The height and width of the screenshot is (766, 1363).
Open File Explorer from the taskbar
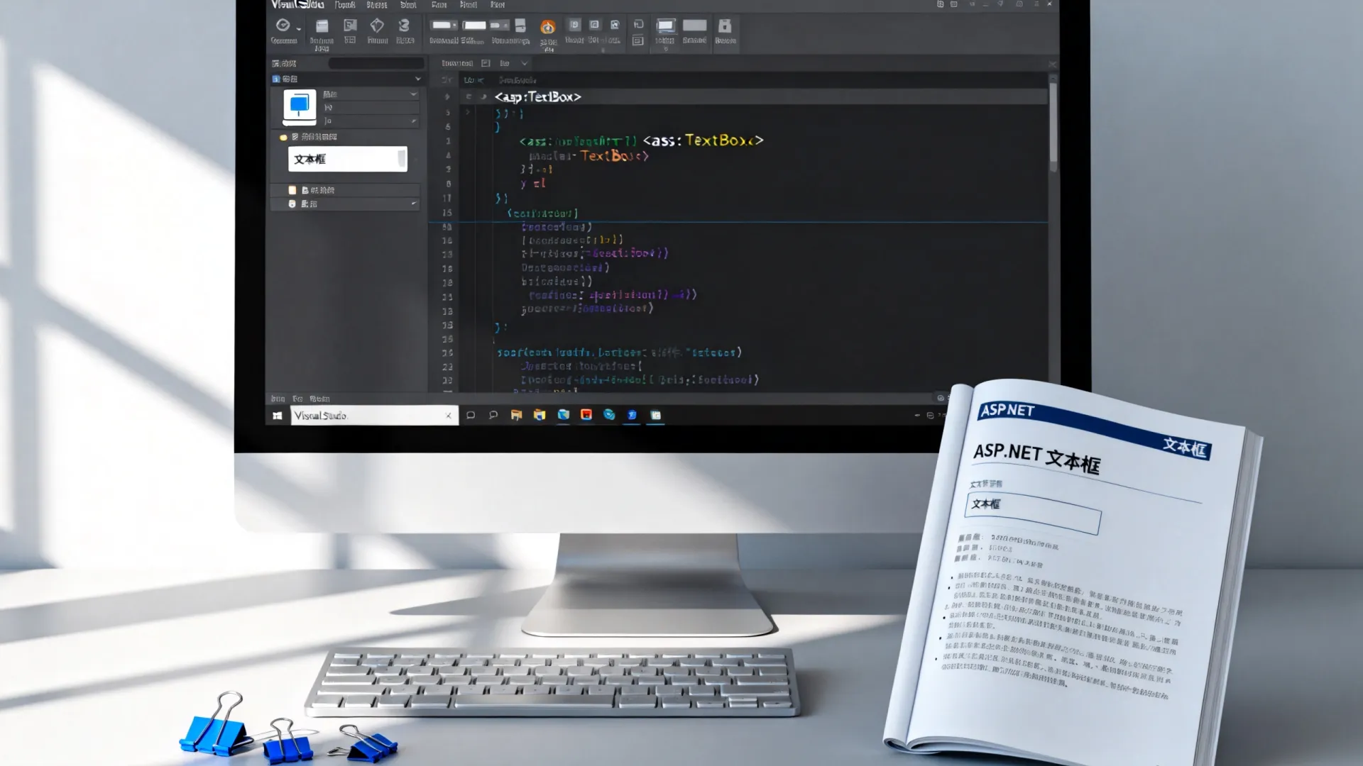click(516, 415)
